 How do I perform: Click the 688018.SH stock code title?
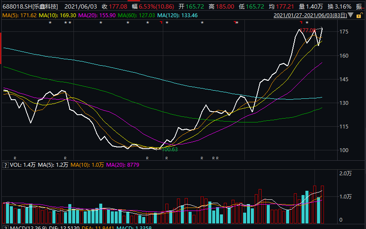point(30,6)
